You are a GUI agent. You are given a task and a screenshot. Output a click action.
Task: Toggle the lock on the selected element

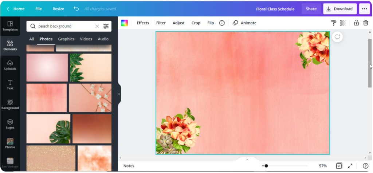click(356, 23)
